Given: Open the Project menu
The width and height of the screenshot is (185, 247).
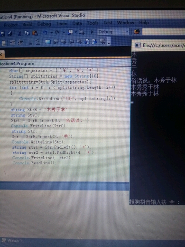Looking at the screenshot, I should (10, 25).
